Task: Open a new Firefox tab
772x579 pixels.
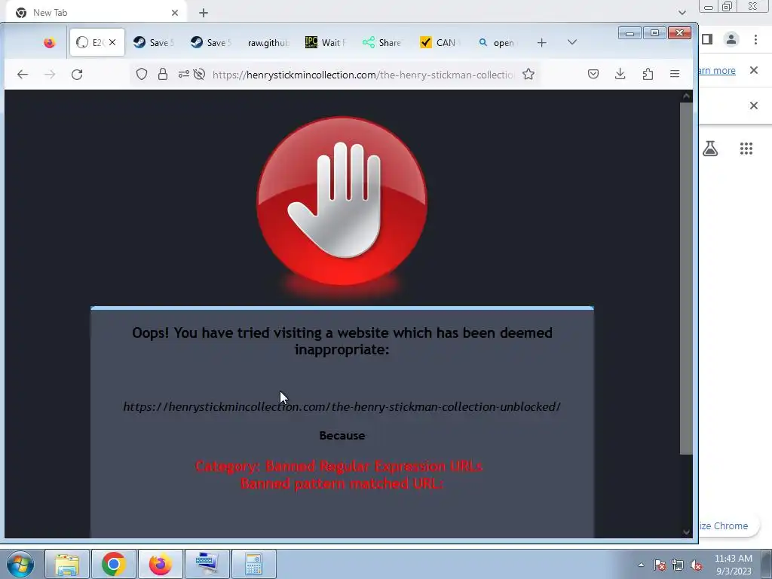Action: point(541,43)
